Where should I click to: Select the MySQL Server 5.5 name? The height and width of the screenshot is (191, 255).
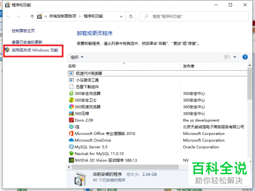coord(91,147)
